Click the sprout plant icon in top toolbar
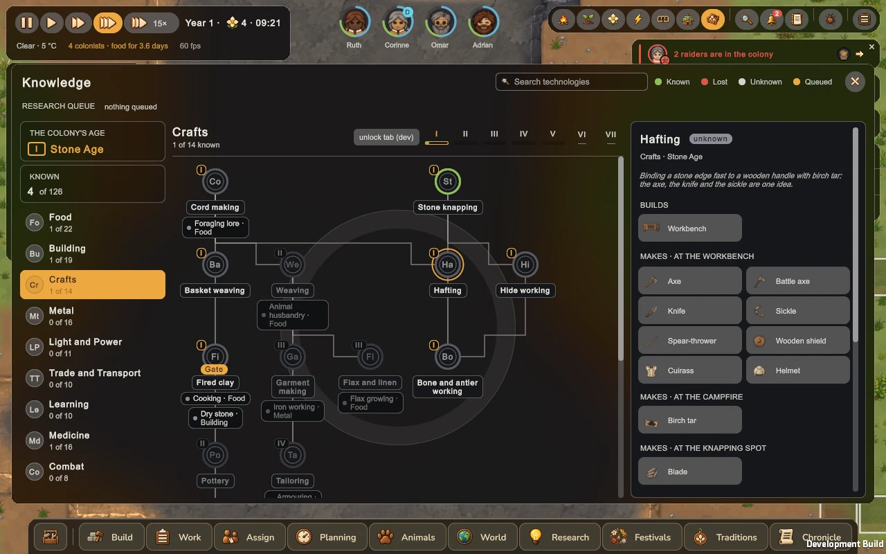886x554 pixels. [588, 20]
